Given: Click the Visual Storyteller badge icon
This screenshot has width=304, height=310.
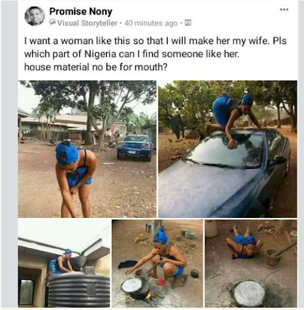Looking at the screenshot, I should click(x=53, y=22).
